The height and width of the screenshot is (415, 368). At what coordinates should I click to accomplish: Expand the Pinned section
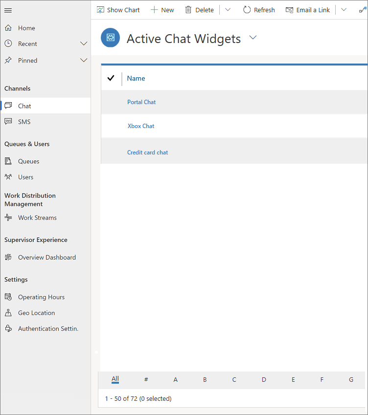point(84,61)
